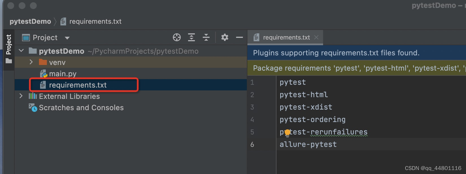The image size is (466, 174).
Task: Click line 4 text 'pytest-ordering'
Action: pos(312,119)
